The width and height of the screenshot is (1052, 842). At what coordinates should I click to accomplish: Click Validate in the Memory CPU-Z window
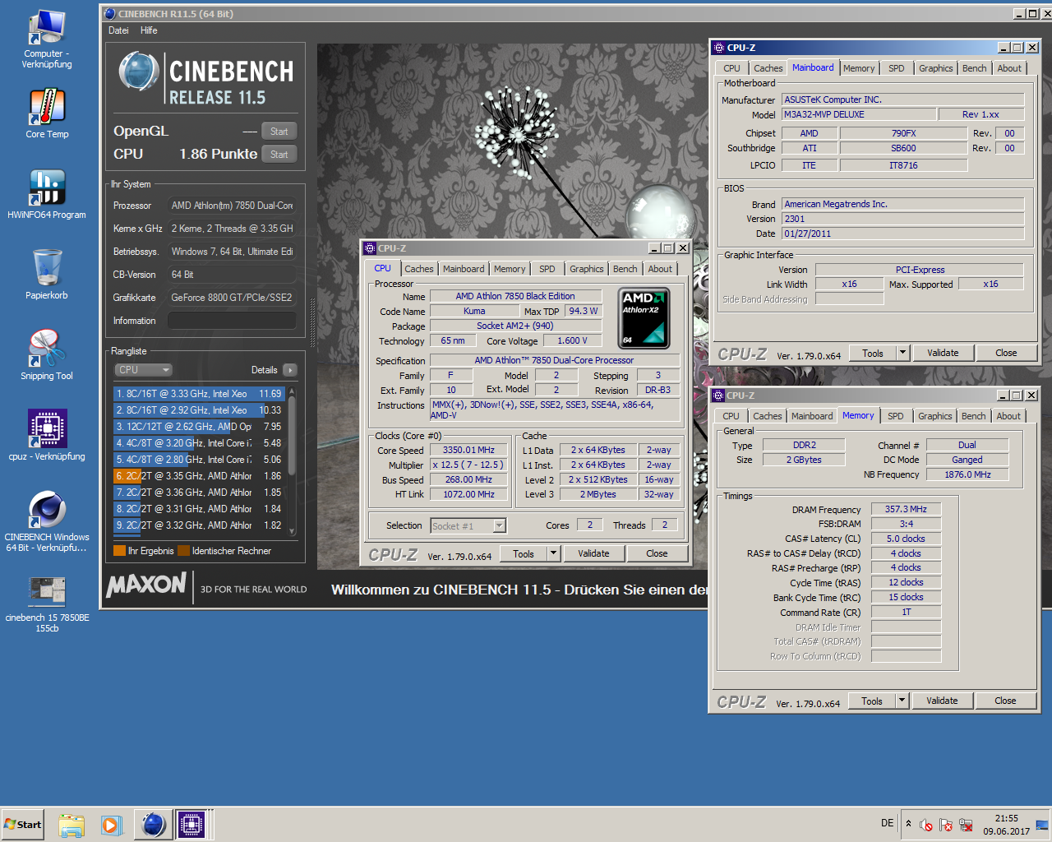tap(942, 701)
